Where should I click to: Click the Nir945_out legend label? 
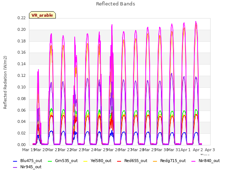tap(31, 167)
